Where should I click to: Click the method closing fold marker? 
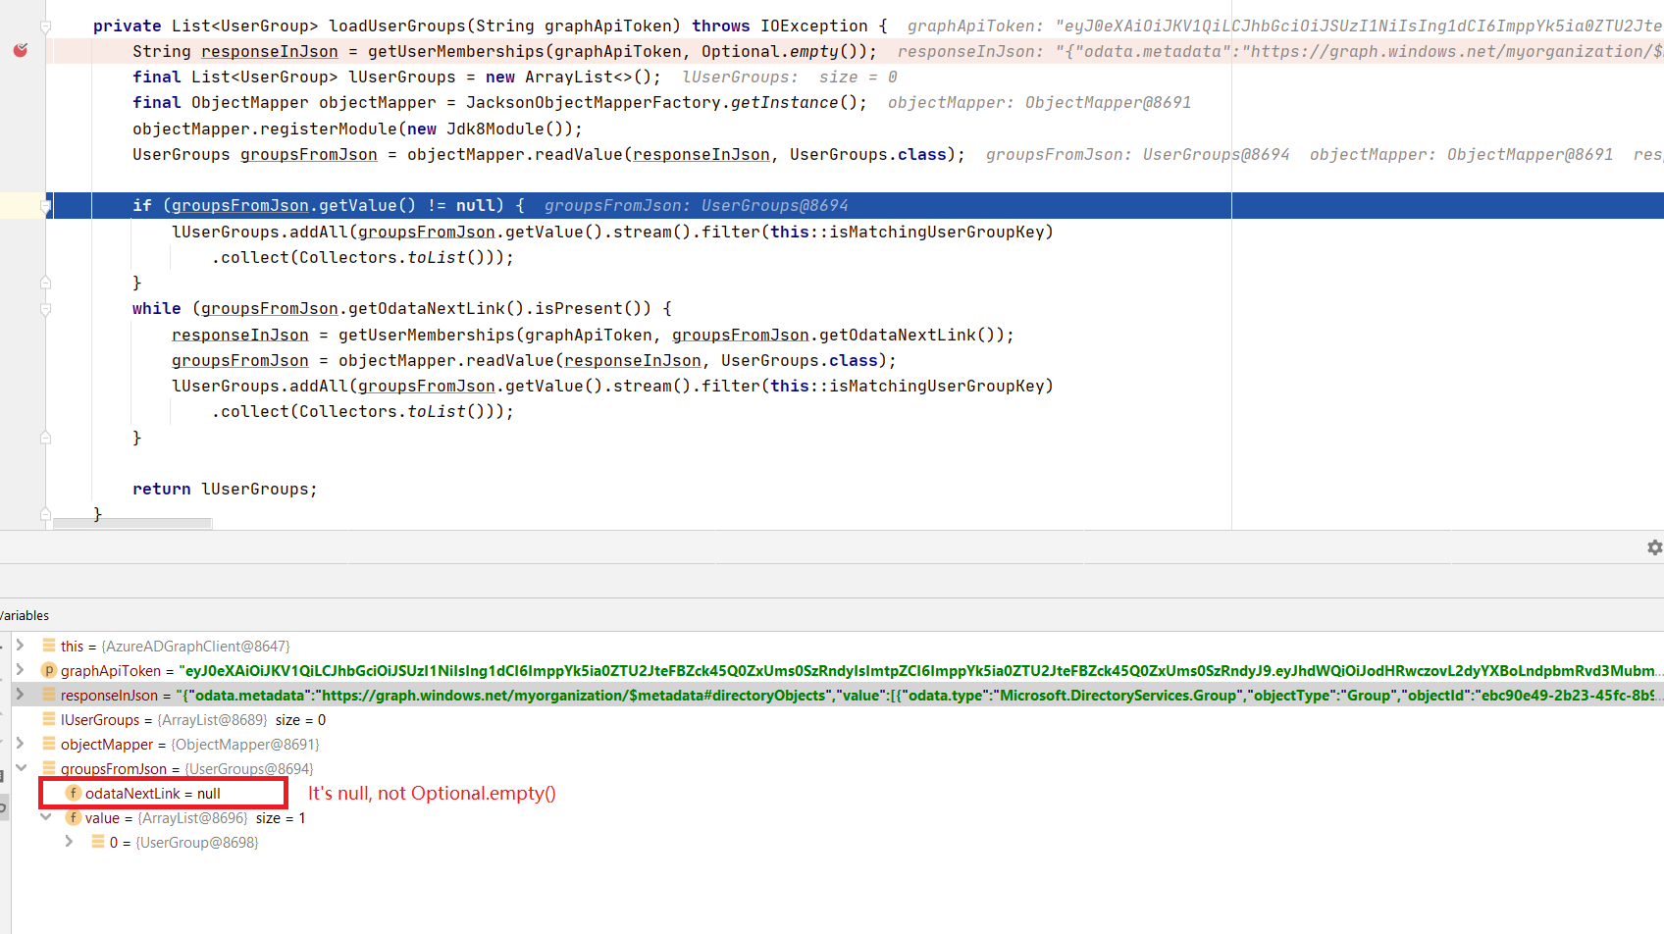coord(45,514)
